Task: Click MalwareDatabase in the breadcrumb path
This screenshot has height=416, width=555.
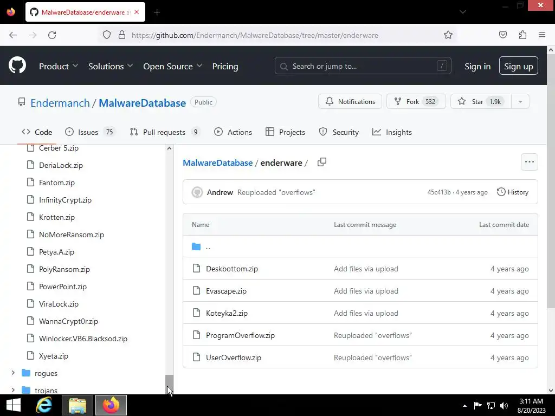Action: click(218, 162)
